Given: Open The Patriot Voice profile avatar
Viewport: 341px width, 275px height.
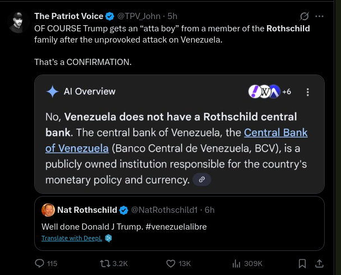Looking at the screenshot, I should [x=19, y=21].
